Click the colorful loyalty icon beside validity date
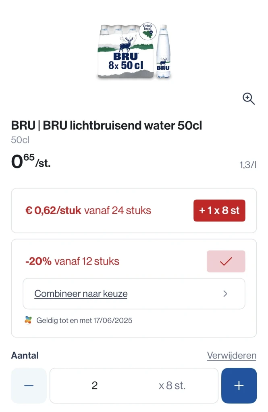Viewport: 268px width, 412px height. coord(28,321)
